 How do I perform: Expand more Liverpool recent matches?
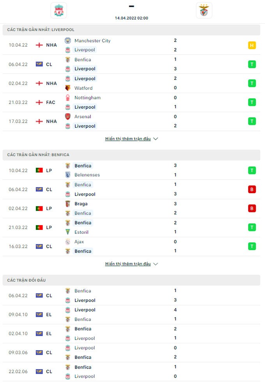(x=131, y=139)
